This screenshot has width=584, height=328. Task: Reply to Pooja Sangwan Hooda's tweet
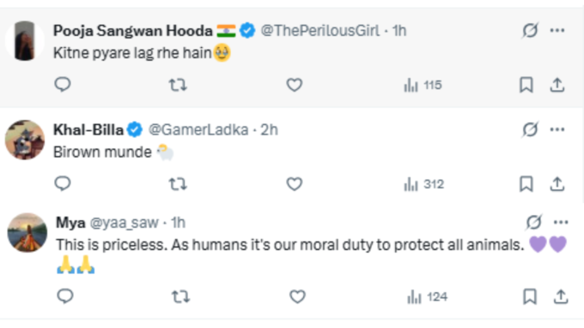[62, 85]
